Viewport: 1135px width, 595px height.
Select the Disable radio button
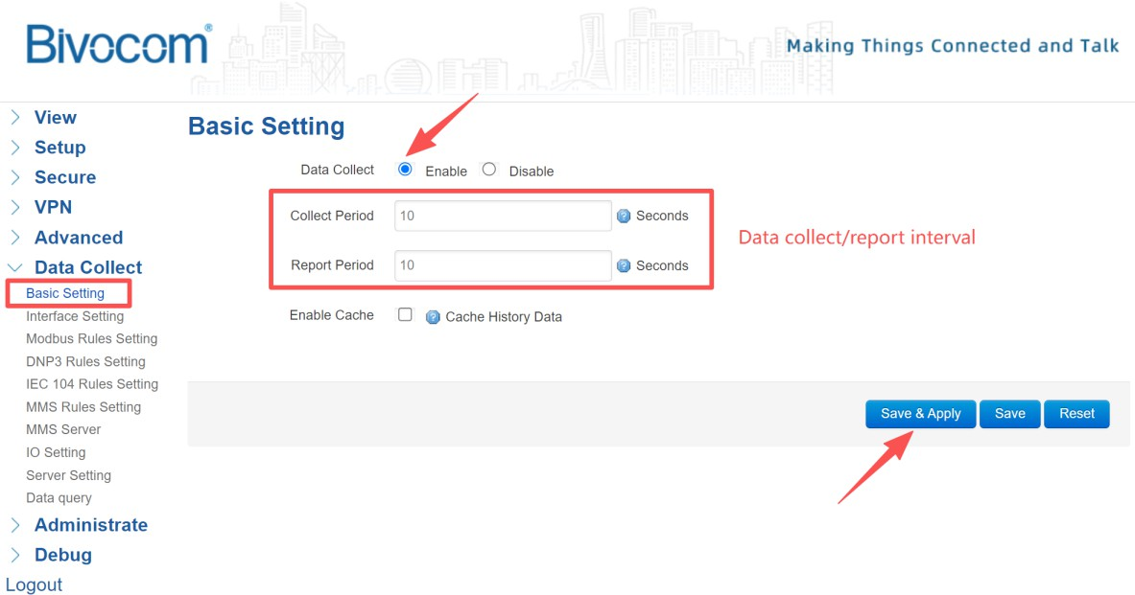489,170
